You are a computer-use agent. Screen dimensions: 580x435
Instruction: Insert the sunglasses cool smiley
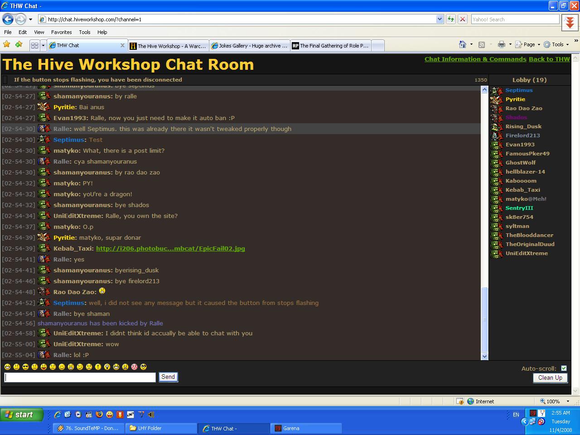(x=25, y=367)
